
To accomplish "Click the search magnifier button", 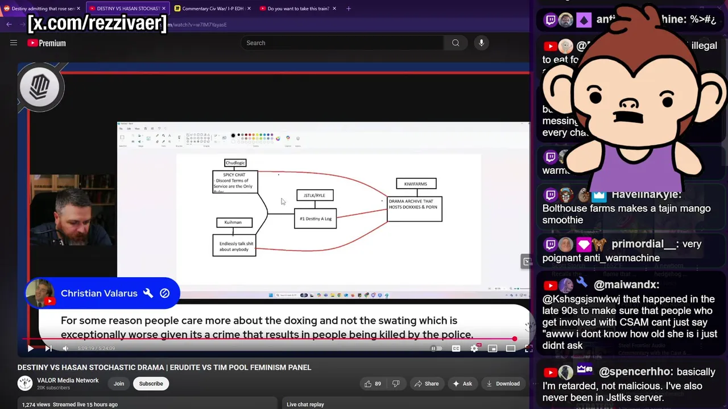I will [456, 43].
